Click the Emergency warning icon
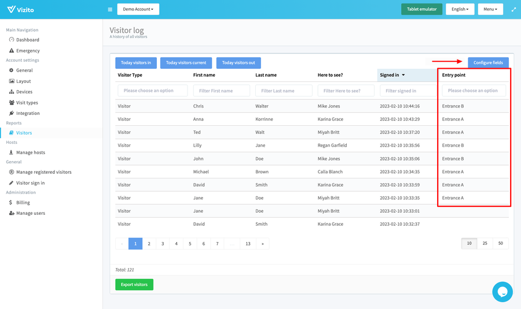 [12, 51]
